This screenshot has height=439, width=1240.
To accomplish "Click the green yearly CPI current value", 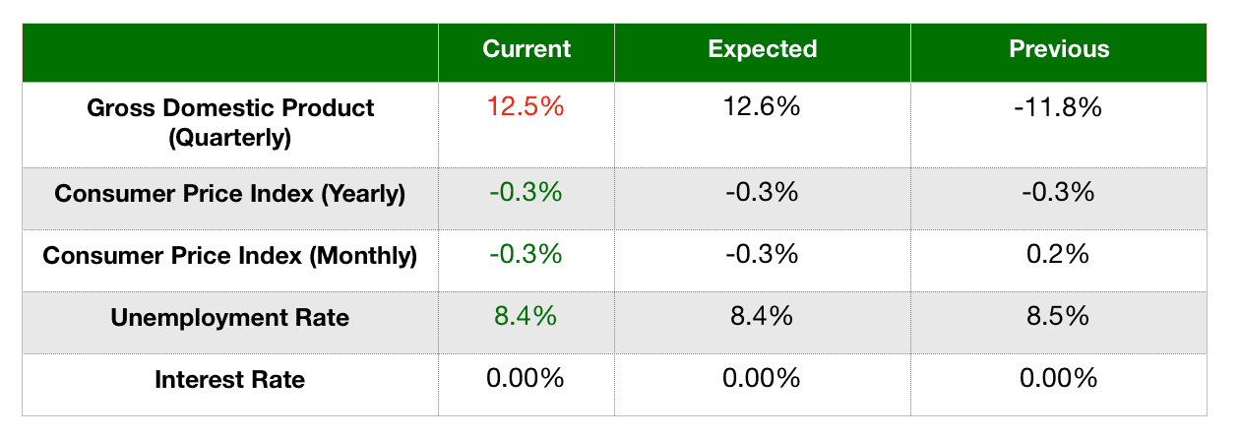I will [x=526, y=193].
